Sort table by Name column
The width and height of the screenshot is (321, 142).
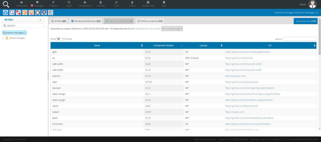pos(97,45)
